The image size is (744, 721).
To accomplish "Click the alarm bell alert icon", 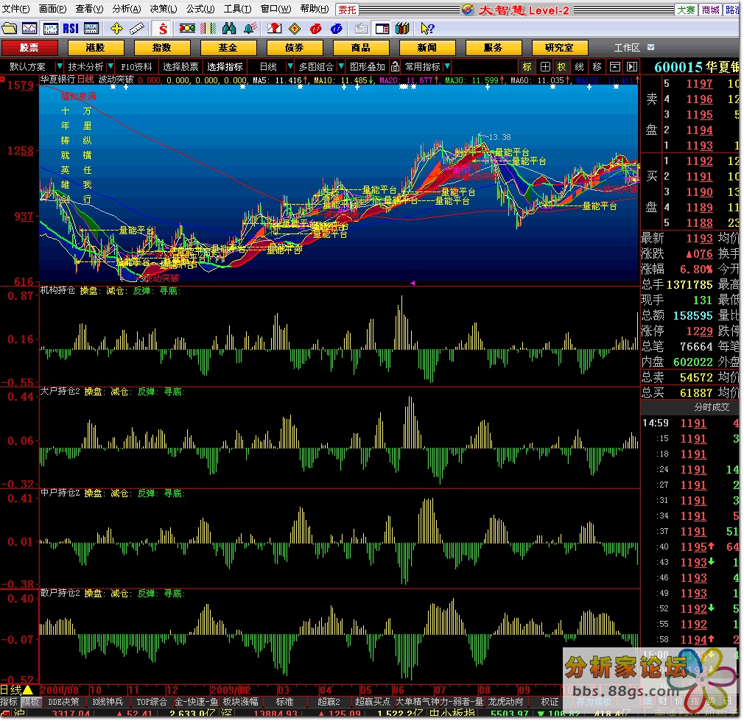I will pos(250,29).
